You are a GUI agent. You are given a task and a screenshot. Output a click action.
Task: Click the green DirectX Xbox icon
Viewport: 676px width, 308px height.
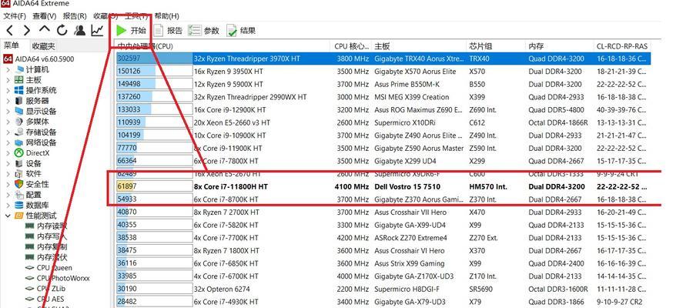point(19,152)
